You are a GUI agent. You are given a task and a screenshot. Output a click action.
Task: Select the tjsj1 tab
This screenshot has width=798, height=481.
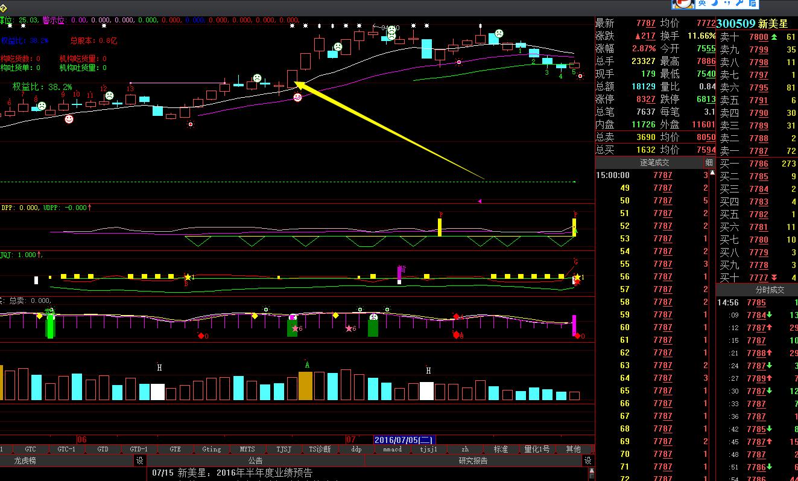tap(428, 449)
